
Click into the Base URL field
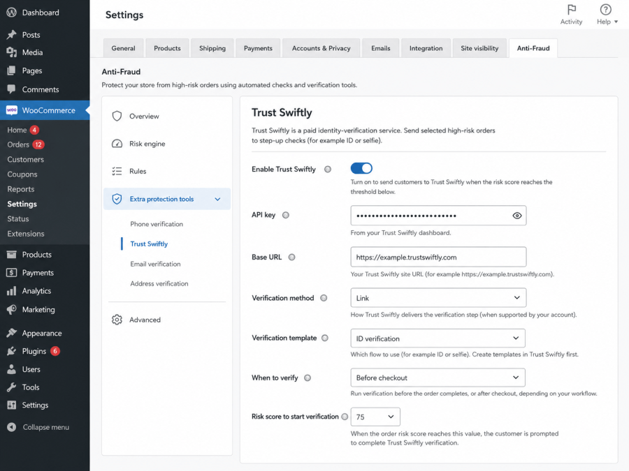tap(438, 257)
